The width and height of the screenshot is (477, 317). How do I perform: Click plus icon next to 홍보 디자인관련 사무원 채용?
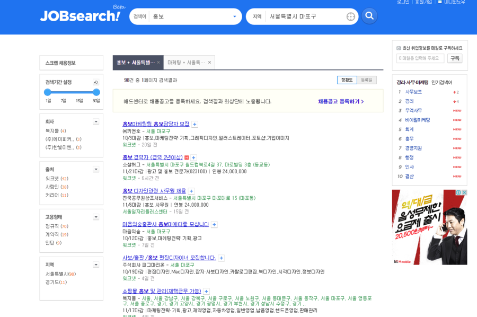click(191, 191)
